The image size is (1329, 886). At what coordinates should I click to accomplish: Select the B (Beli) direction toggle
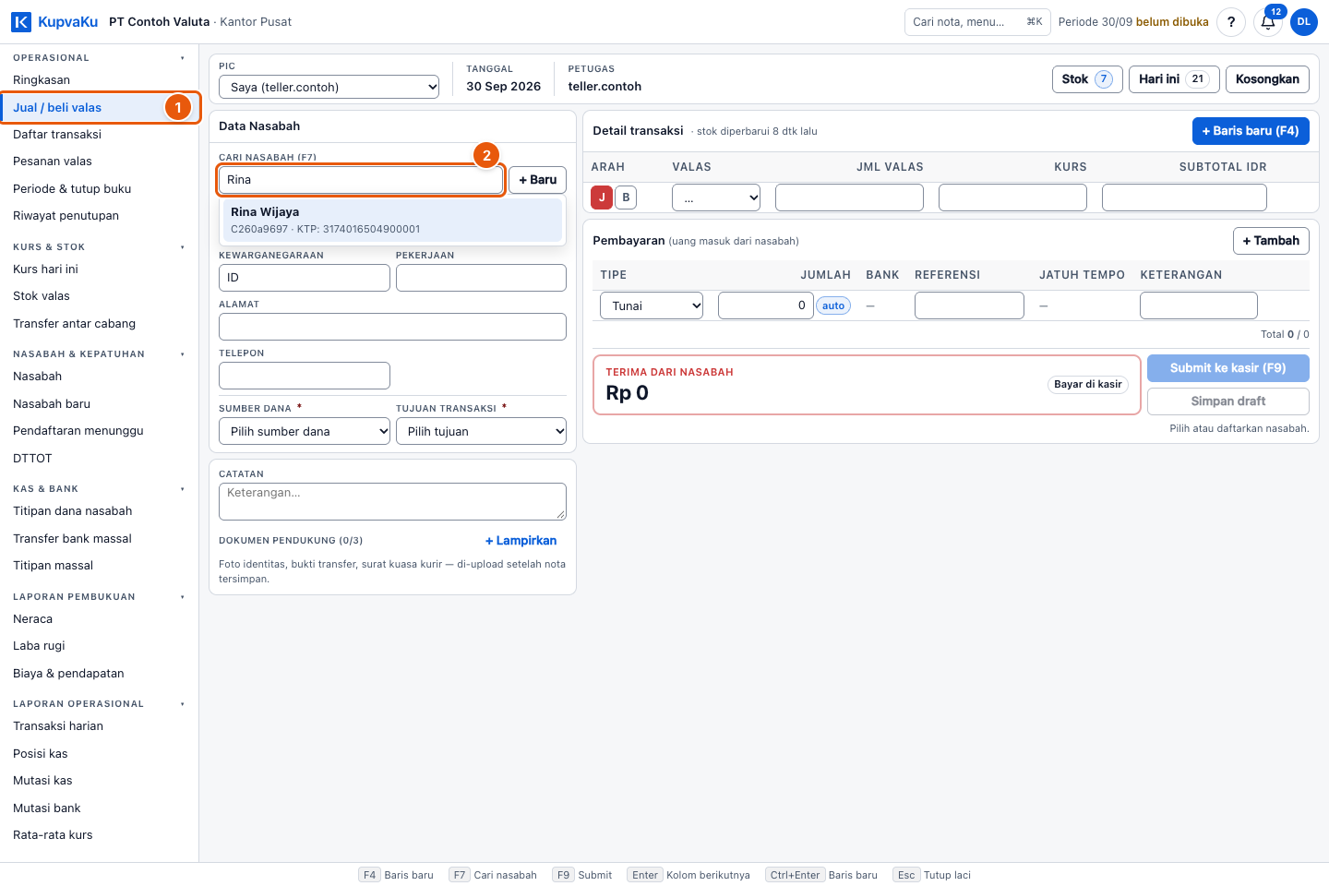coord(626,198)
